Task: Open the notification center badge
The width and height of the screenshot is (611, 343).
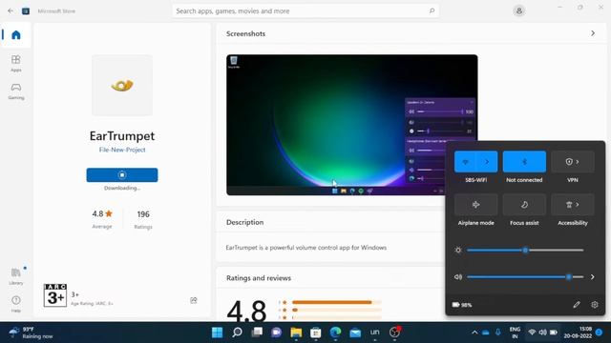Action: 599,333
